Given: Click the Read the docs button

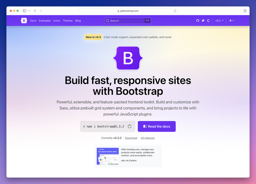Looking at the screenshot, I should click(157, 126).
